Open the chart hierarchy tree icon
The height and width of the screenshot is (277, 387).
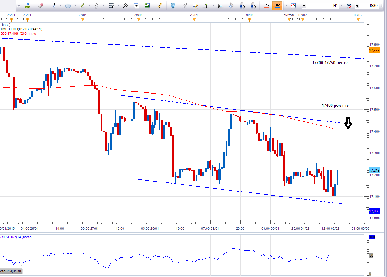pos(28,6)
